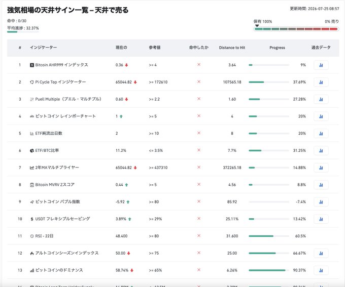Click the 平均進捗 progress bar
Image resolution: width=345 pixels, height=287 pixels.
(23, 32)
